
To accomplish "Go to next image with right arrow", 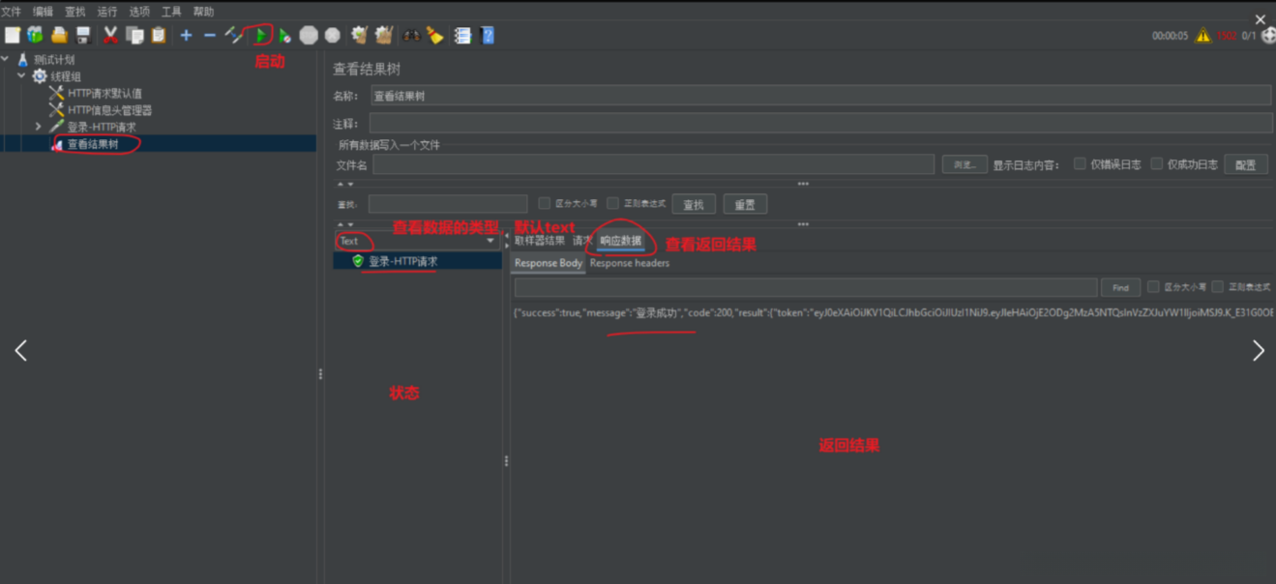I will 1258,350.
